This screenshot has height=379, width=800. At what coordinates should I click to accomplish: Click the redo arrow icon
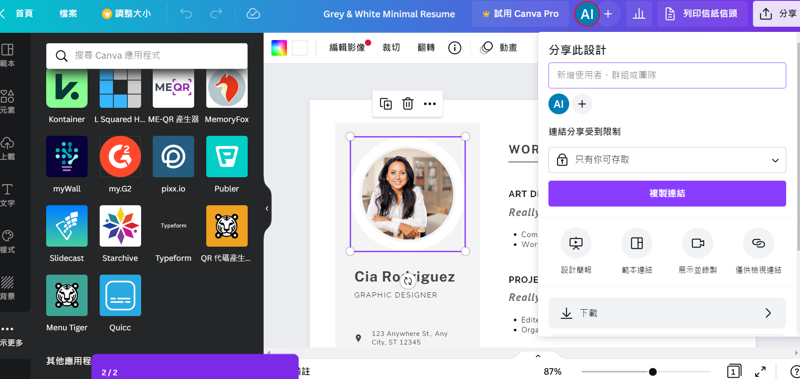click(x=216, y=14)
